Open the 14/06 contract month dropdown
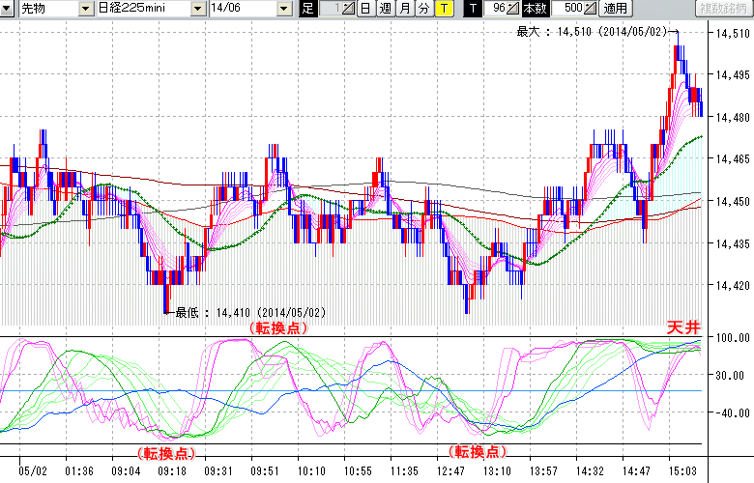Screen dimensions: 754x483 click(283, 9)
